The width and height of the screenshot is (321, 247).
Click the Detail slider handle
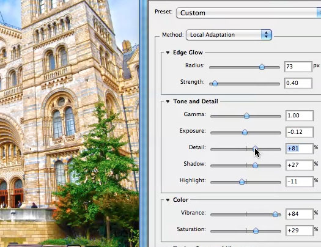pos(255,149)
